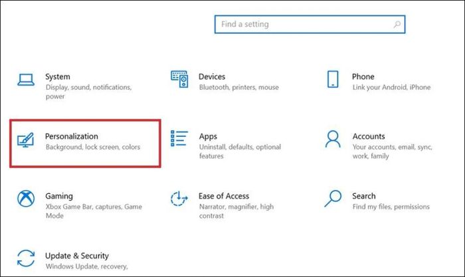The image size is (465, 277).
Task: Open the Gaming settings label
Action: 59,196
